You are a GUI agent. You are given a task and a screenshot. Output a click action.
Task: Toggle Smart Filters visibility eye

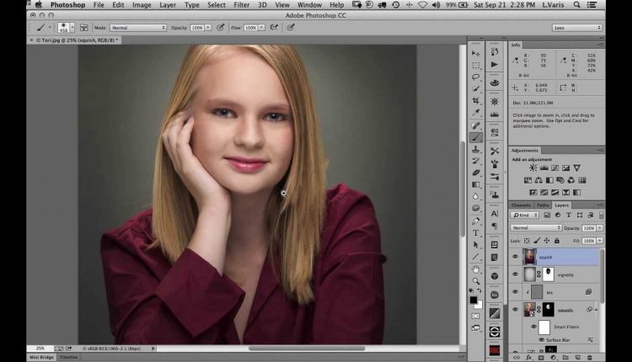click(533, 327)
